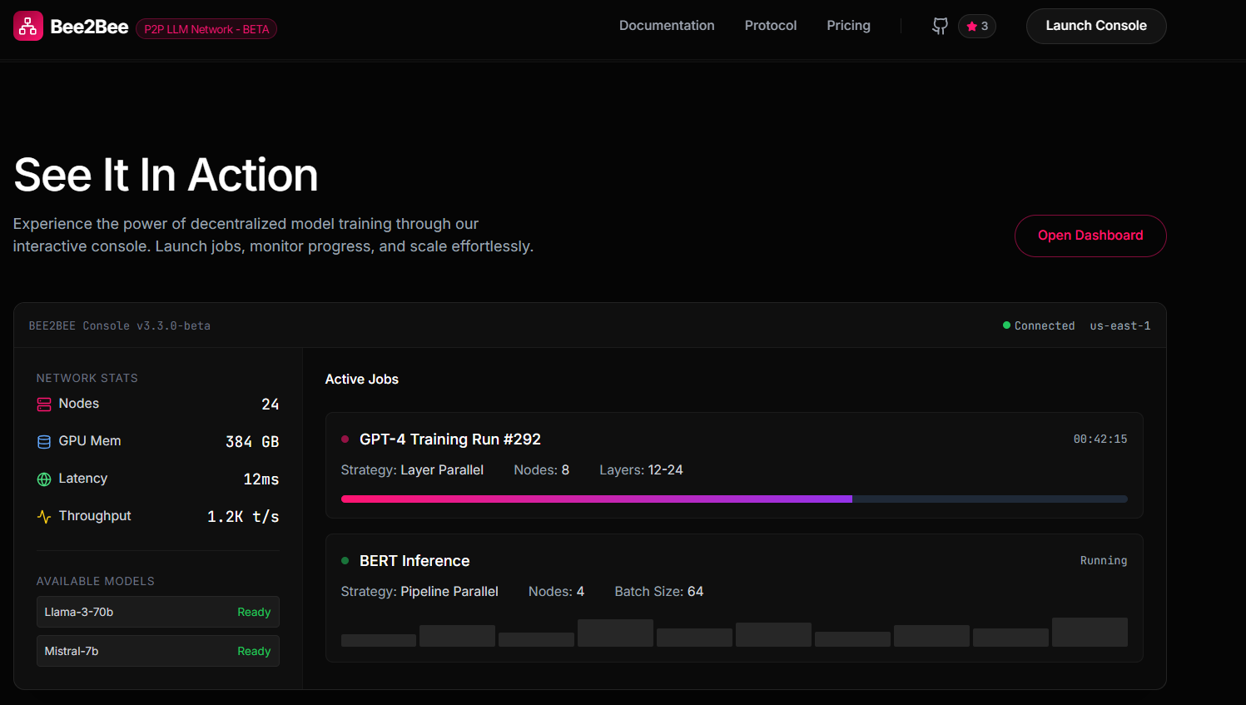The image size is (1246, 705).
Task: Click the Open Dashboard button
Action: (x=1090, y=236)
